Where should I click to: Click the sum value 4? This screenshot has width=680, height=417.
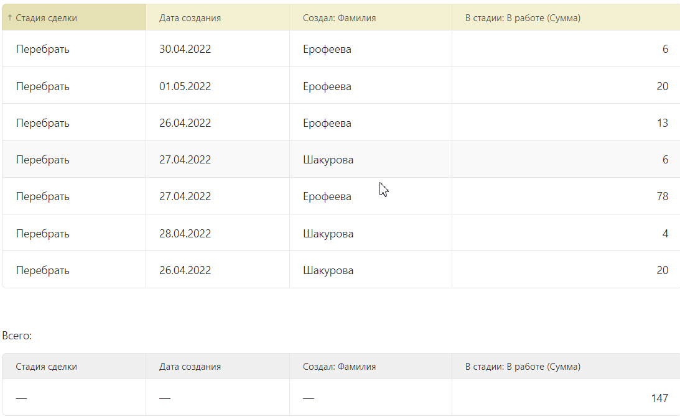pyautogui.click(x=665, y=234)
